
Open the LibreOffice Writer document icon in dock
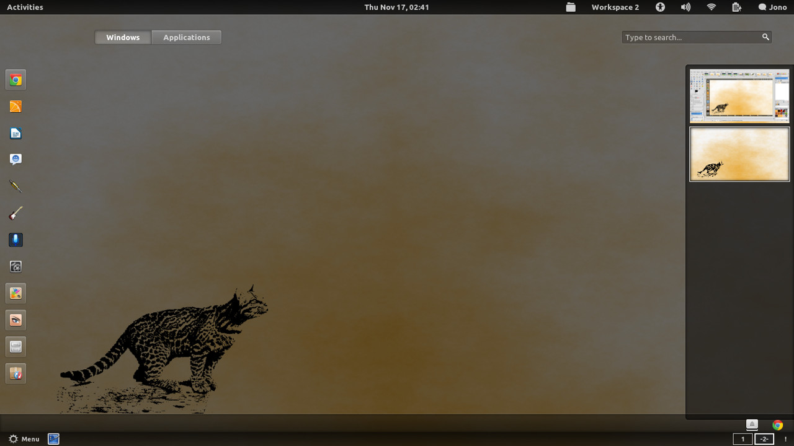click(16, 133)
